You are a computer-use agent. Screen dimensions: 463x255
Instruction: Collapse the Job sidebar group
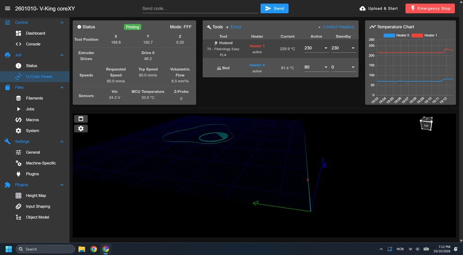click(62, 55)
